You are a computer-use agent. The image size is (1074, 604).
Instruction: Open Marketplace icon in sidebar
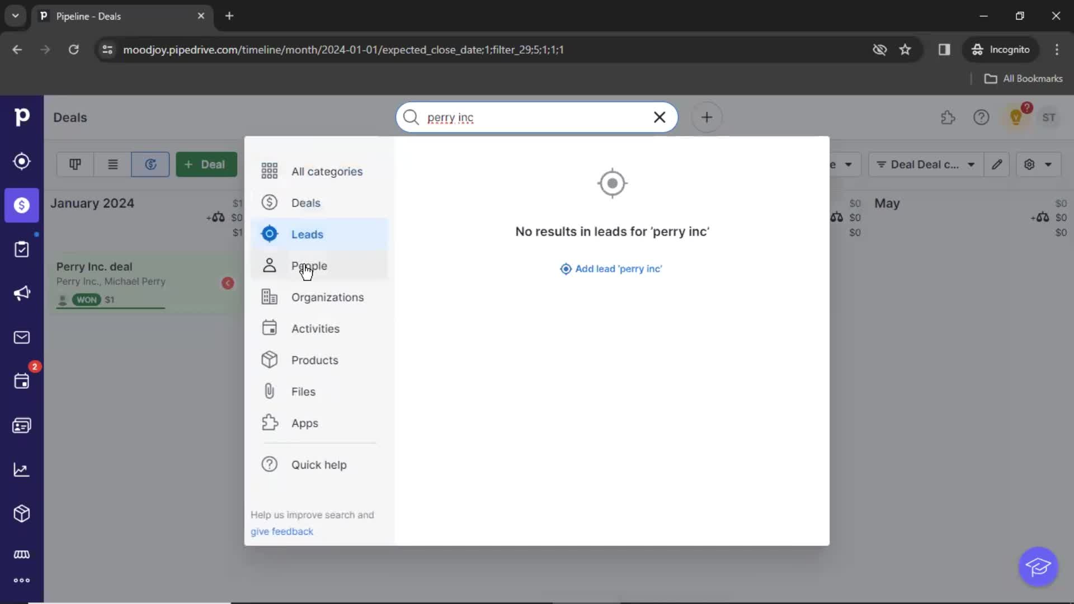pos(22,554)
